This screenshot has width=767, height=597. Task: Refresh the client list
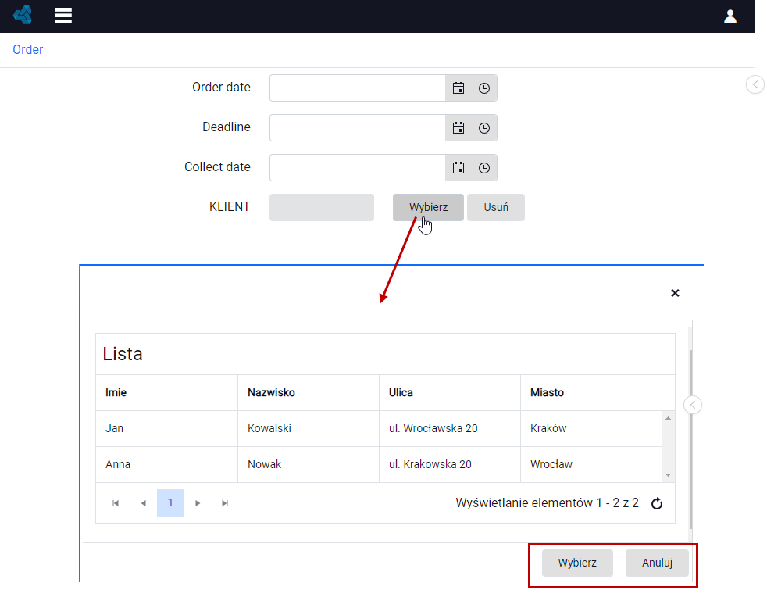click(657, 503)
